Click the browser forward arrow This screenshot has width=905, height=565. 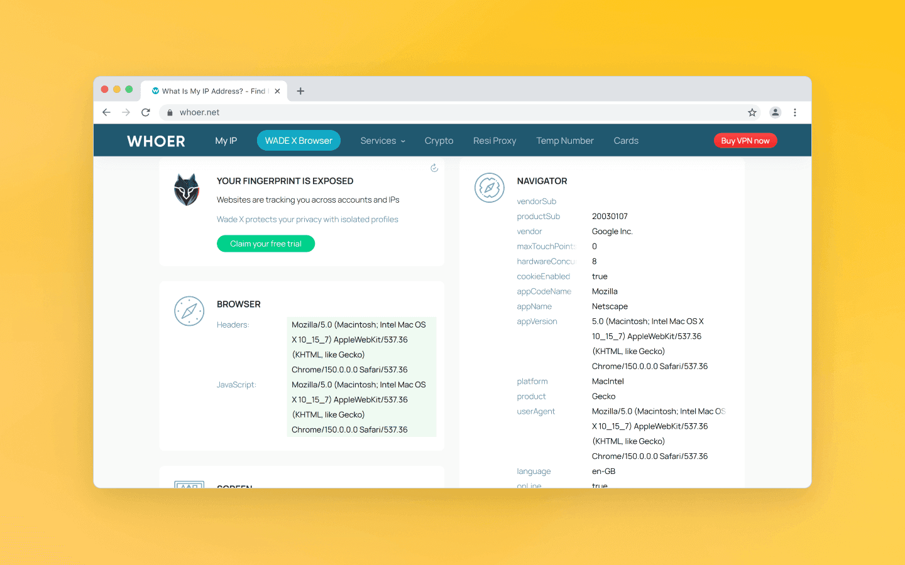pos(126,112)
